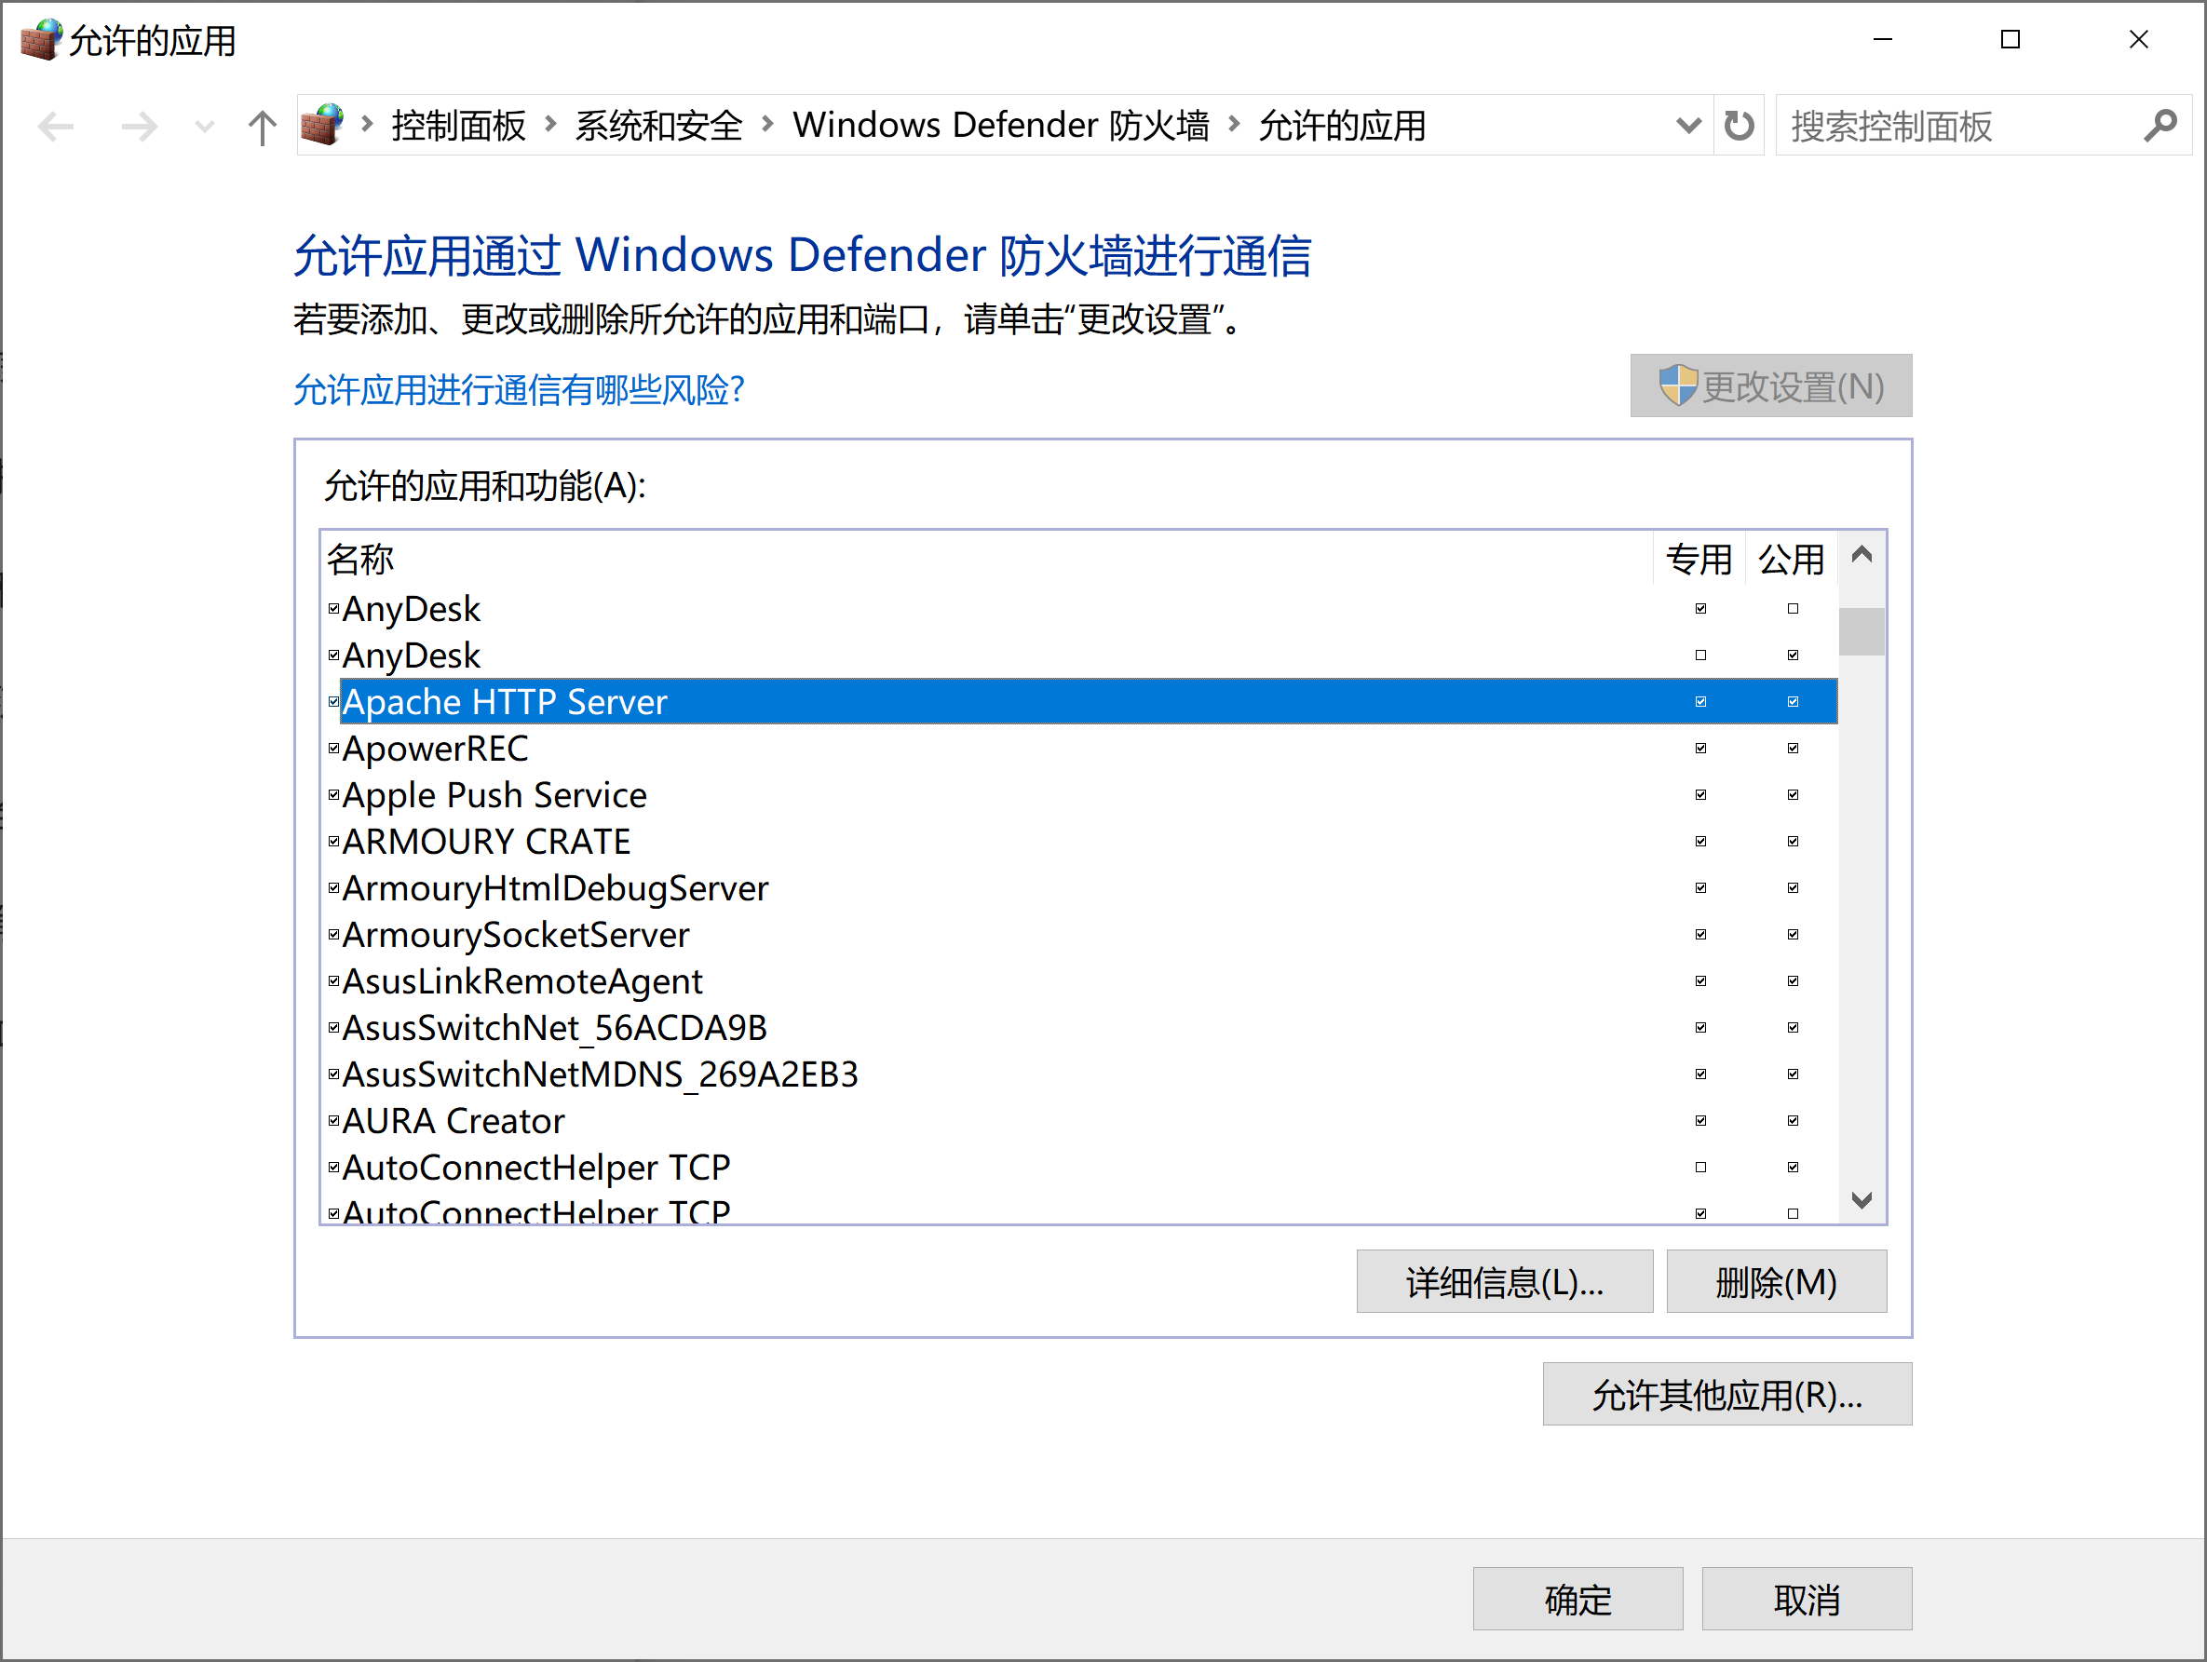The height and width of the screenshot is (1662, 2207).
Task: Click the firewall icon in address bar
Action: tap(322, 126)
